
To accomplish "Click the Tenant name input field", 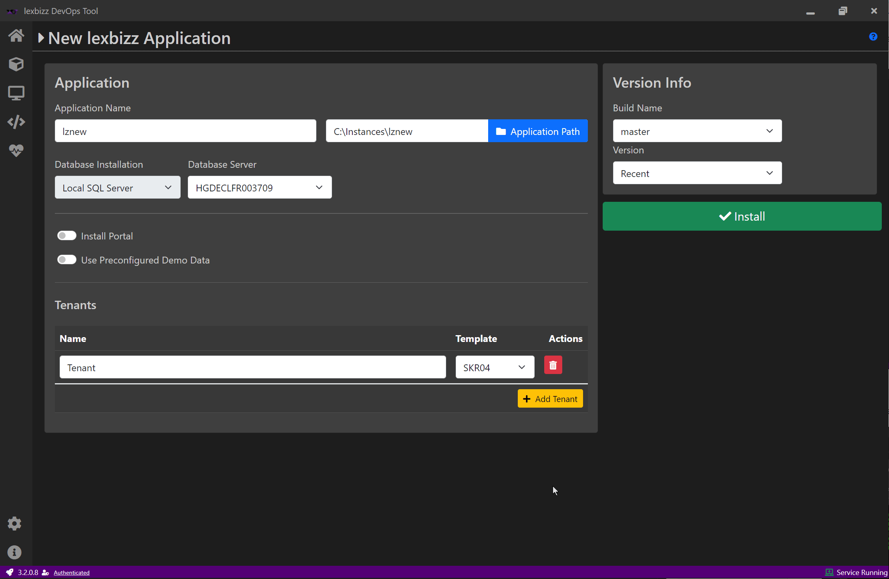I will pos(252,367).
